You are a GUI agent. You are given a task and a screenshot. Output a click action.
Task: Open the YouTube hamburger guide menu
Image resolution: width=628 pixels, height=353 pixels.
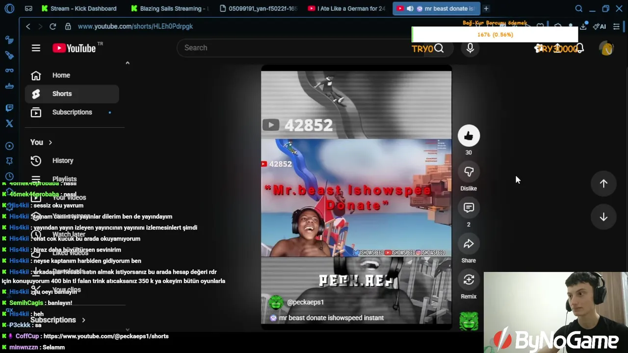coord(36,48)
